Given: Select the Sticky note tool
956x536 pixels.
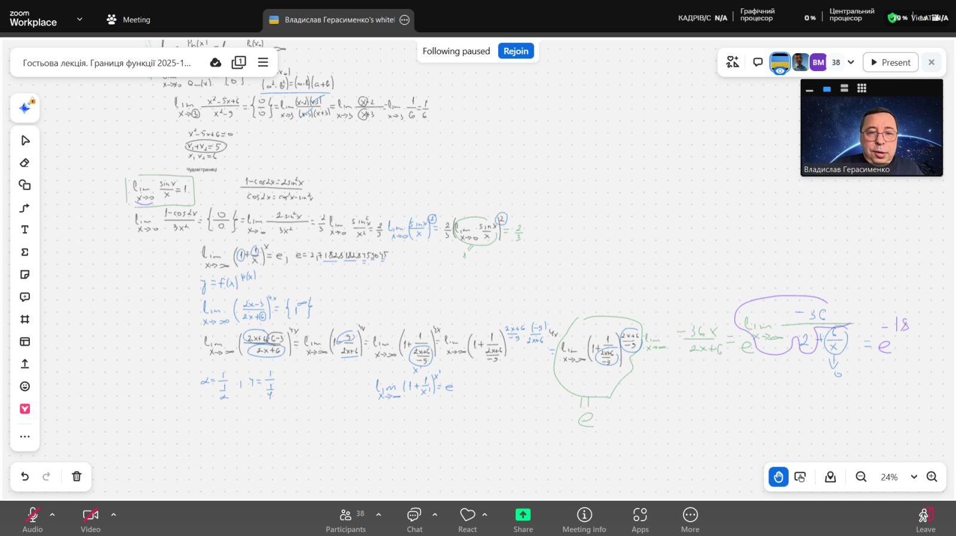Looking at the screenshot, I should tap(24, 275).
